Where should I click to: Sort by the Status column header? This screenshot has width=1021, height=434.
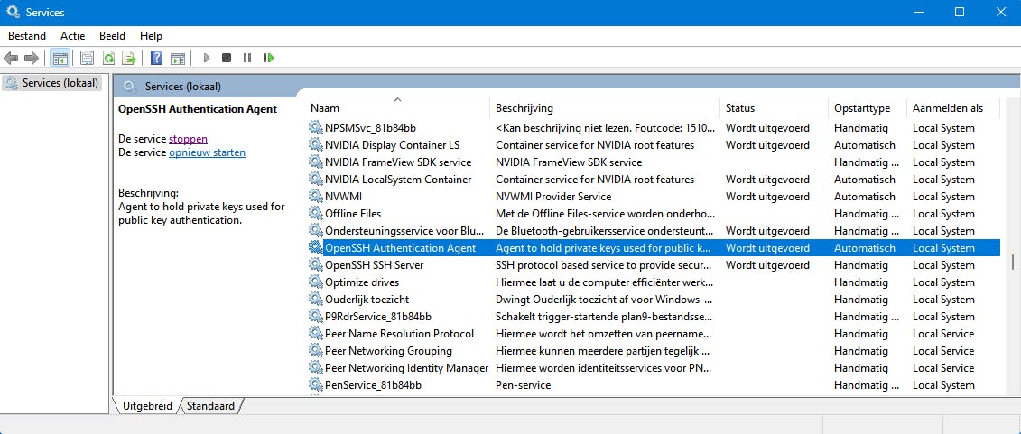tap(775, 108)
